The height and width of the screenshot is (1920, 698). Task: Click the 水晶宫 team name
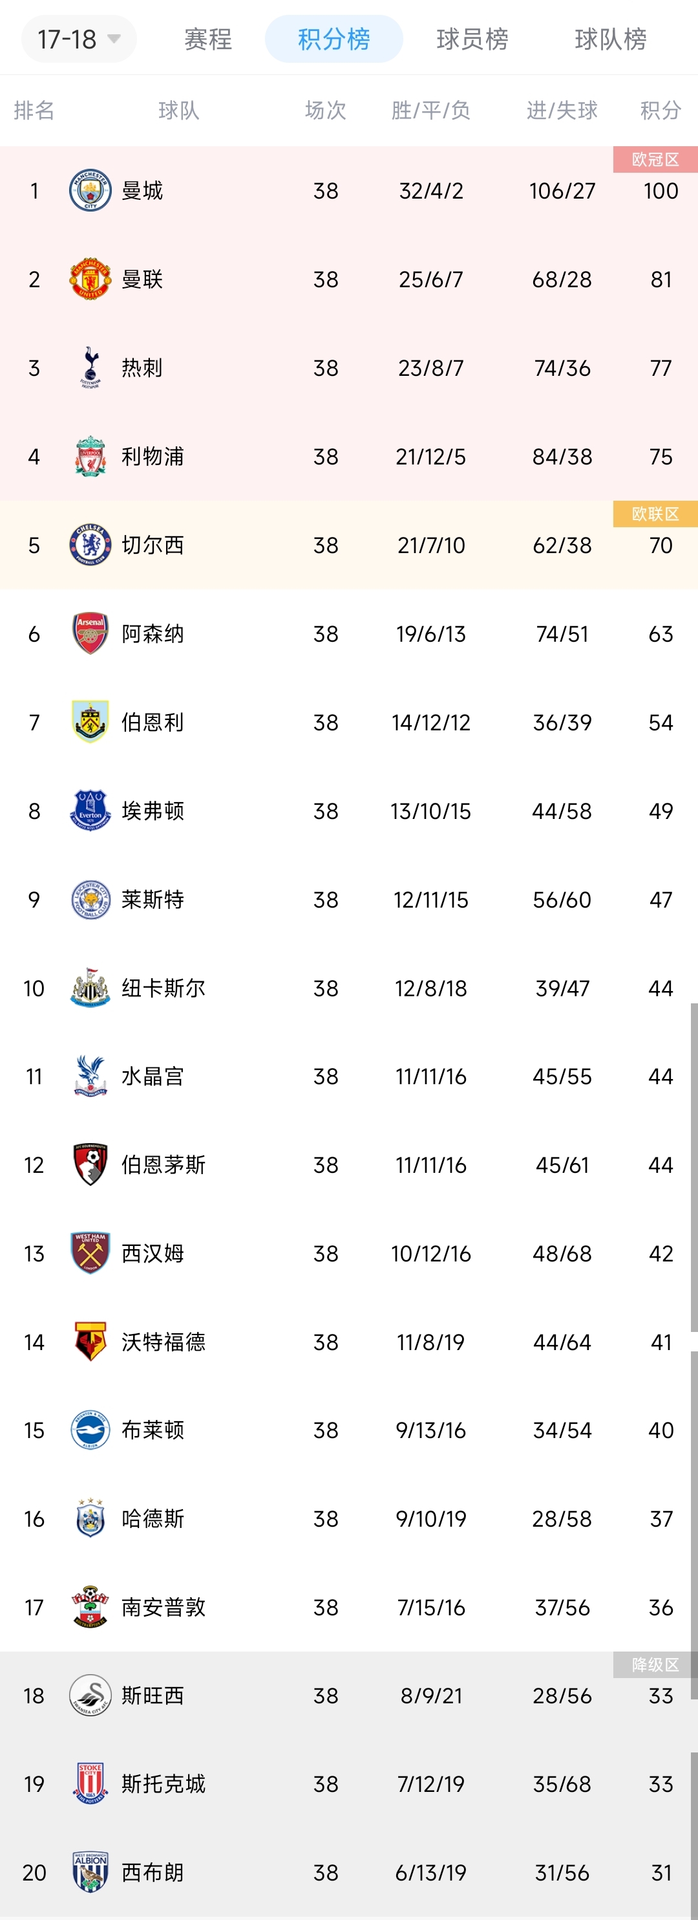(153, 1076)
